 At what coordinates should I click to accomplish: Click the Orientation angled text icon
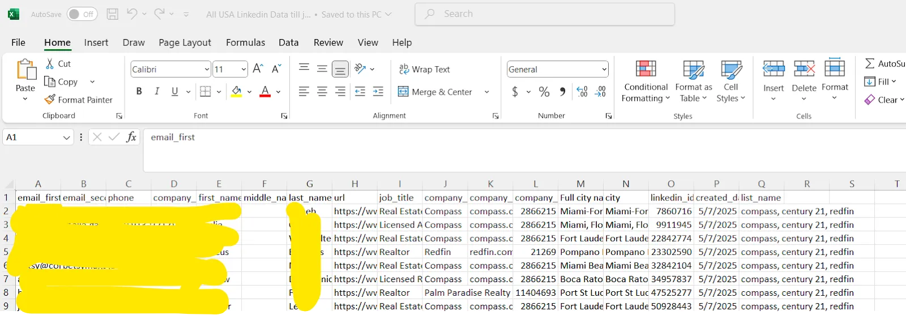coord(360,69)
